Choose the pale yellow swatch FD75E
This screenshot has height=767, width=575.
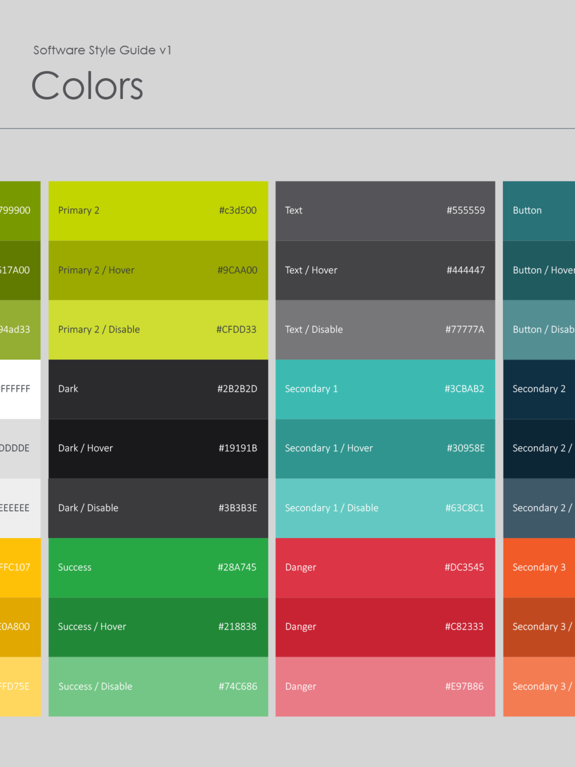tap(20, 686)
